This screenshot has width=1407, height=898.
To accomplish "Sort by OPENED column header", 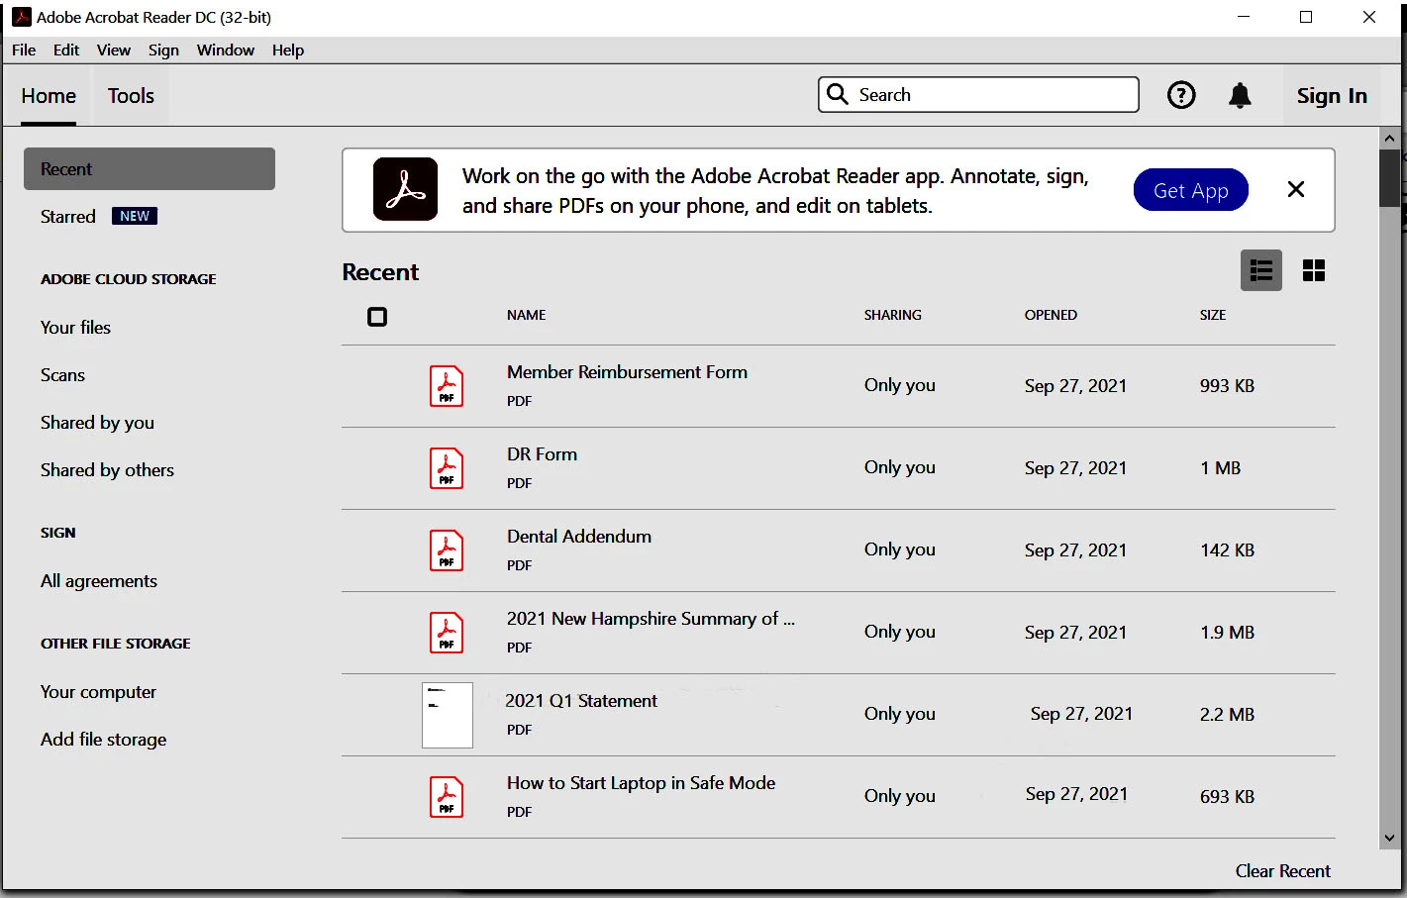I will click(x=1051, y=315).
